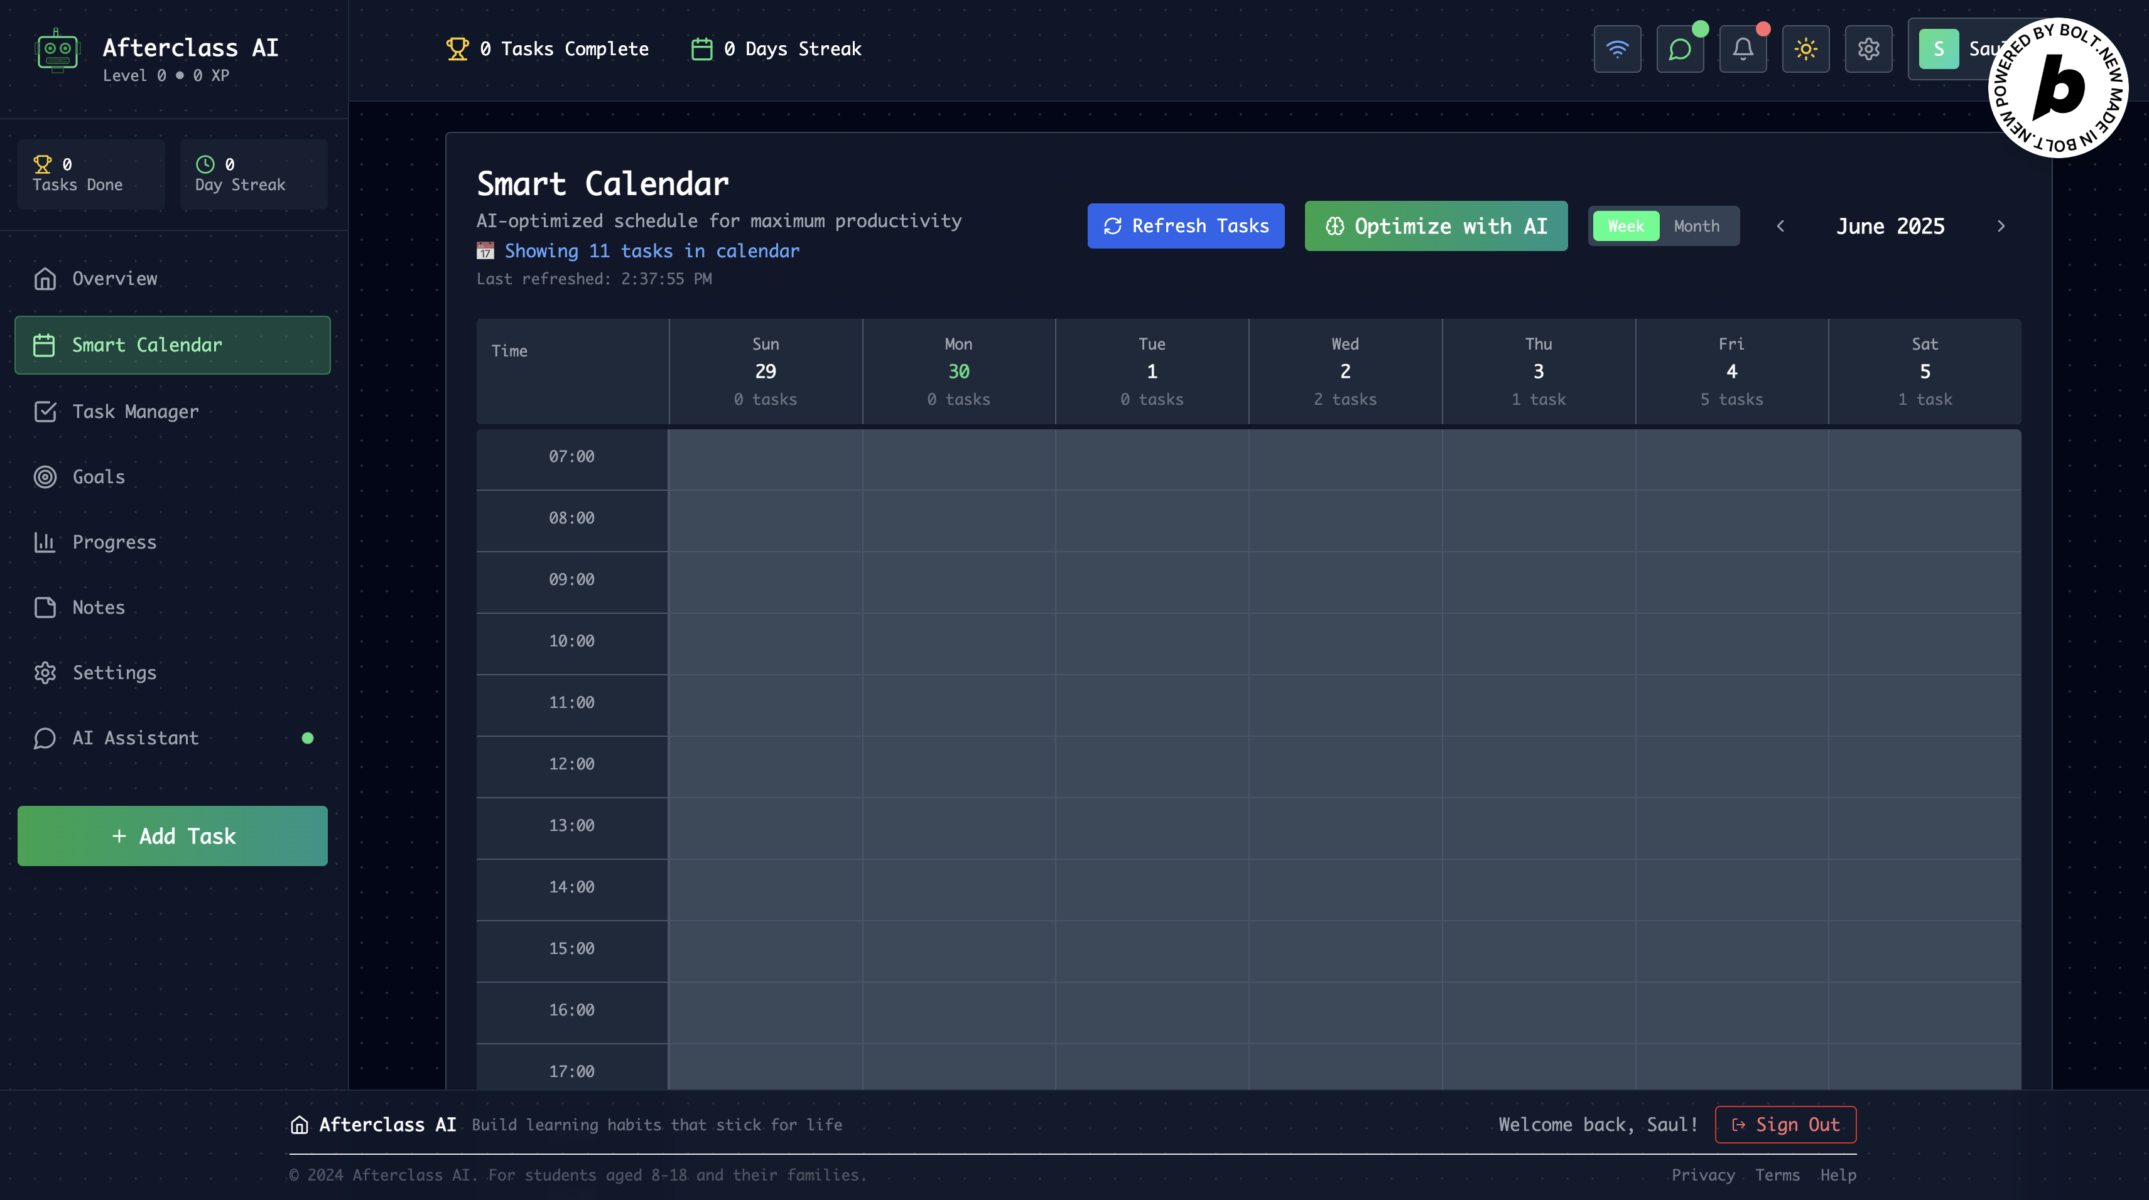2149x1200 pixels.
Task: Click the green S user avatar
Action: [1938, 49]
